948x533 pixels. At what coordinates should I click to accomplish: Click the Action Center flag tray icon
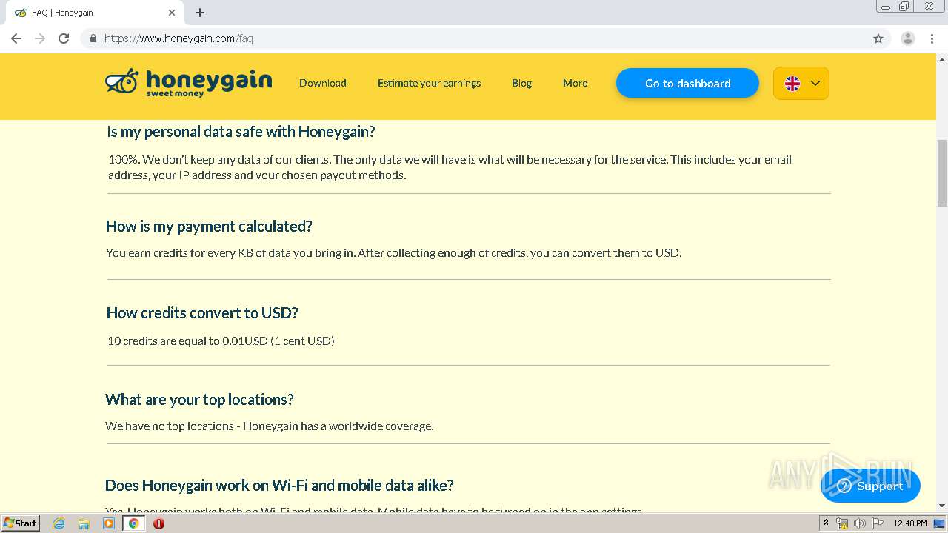coord(877,523)
